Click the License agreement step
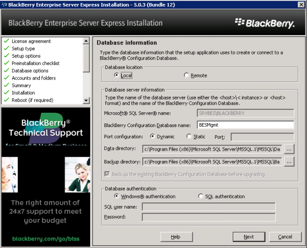 (31, 41)
